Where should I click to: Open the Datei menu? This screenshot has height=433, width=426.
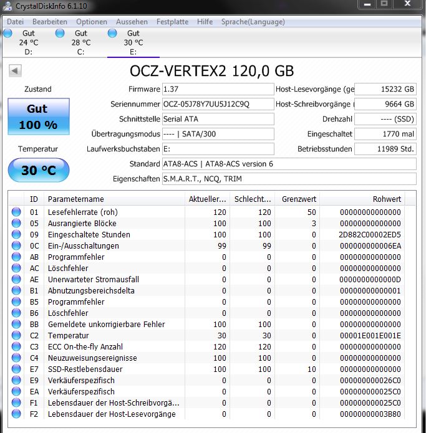pos(15,22)
